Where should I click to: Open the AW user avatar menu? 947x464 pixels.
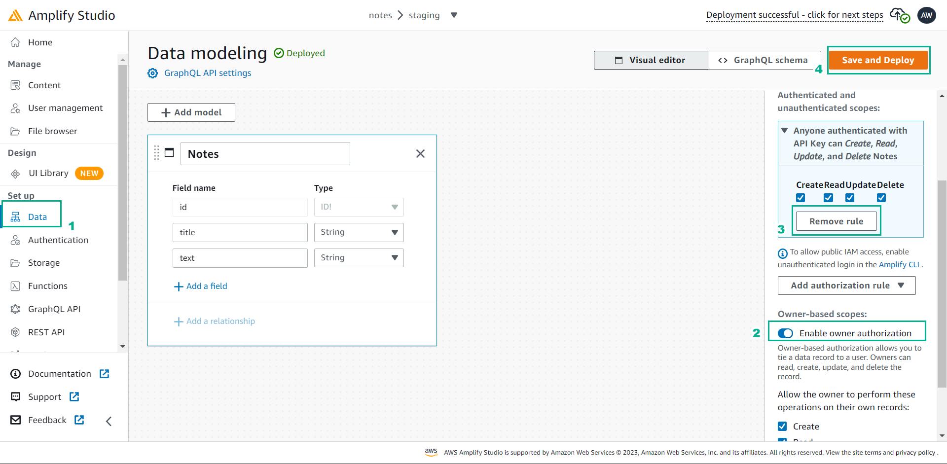[927, 15]
